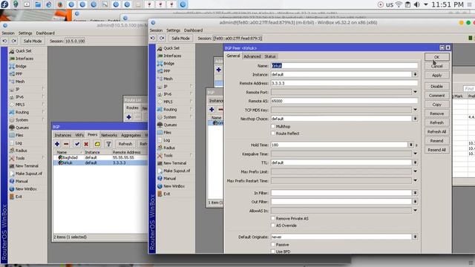Open the In Filter dropdown
The height and width of the screenshot is (267, 475).
(x=415, y=193)
